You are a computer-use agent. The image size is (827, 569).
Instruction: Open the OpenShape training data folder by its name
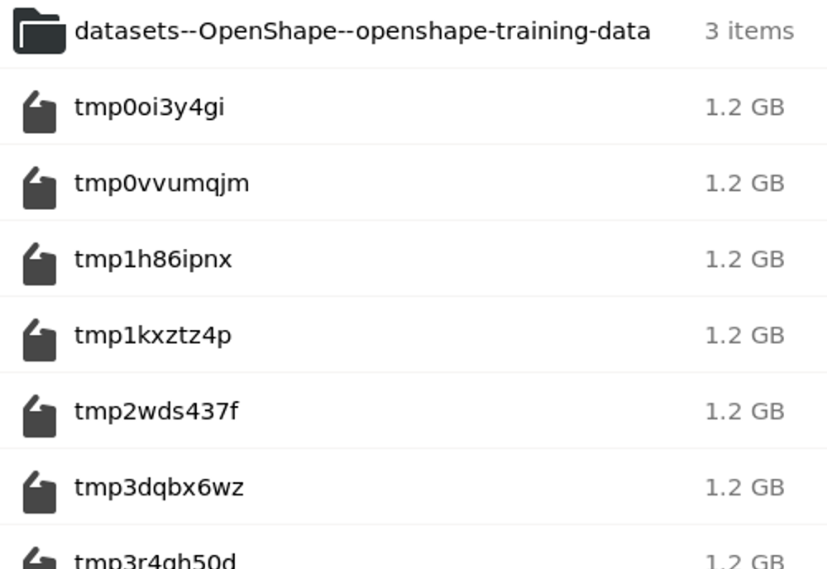[x=361, y=31]
